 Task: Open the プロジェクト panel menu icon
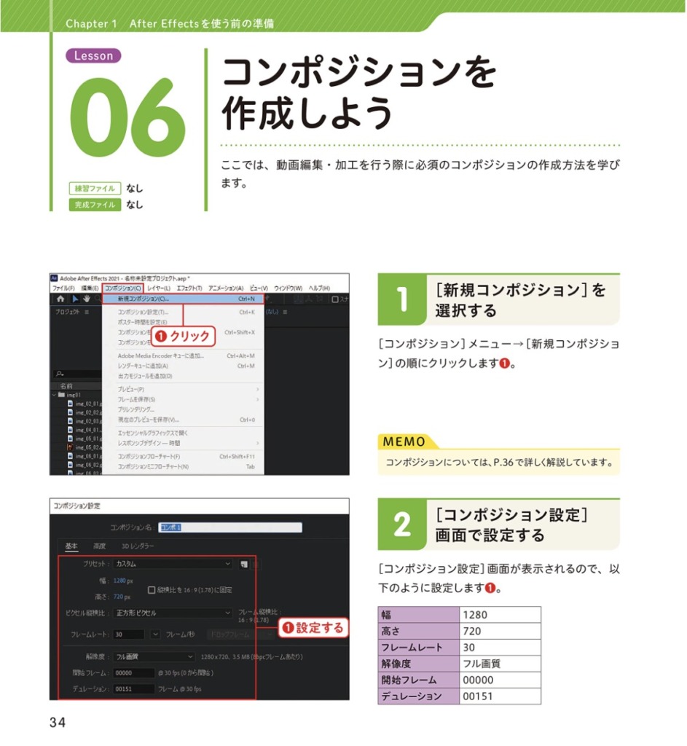pyautogui.click(x=87, y=312)
